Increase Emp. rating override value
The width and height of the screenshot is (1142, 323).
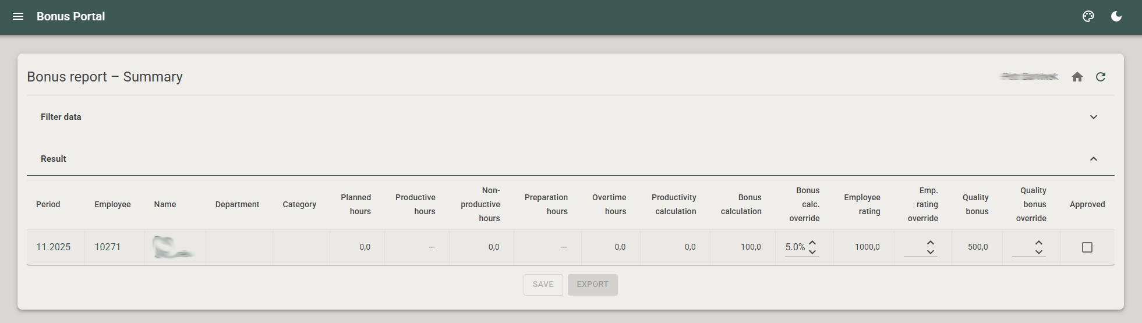click(930, 243)
